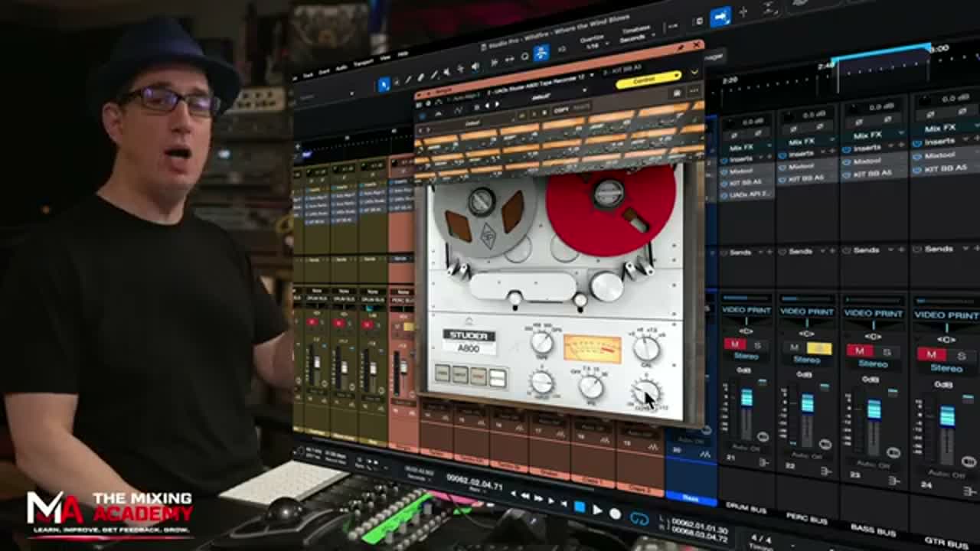Click the highlighted blue icon at top right toolbar
Image resolution: width=980 pixels, height=551 pixels.
click(720, 16)
